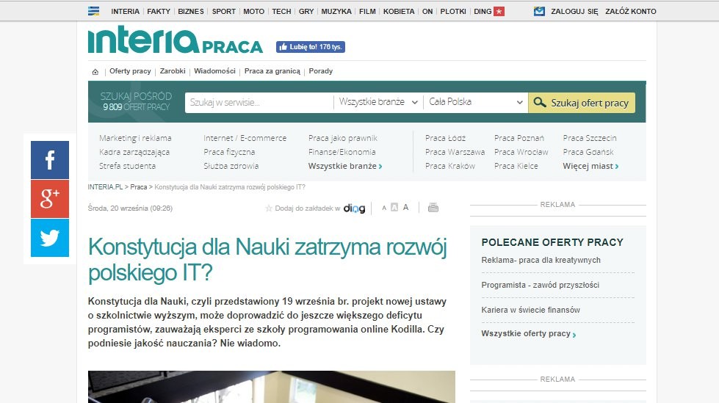The height and width of the screenshot is (403, 719).
Task: Open the FILM top menu item
Action: (367, 12)
